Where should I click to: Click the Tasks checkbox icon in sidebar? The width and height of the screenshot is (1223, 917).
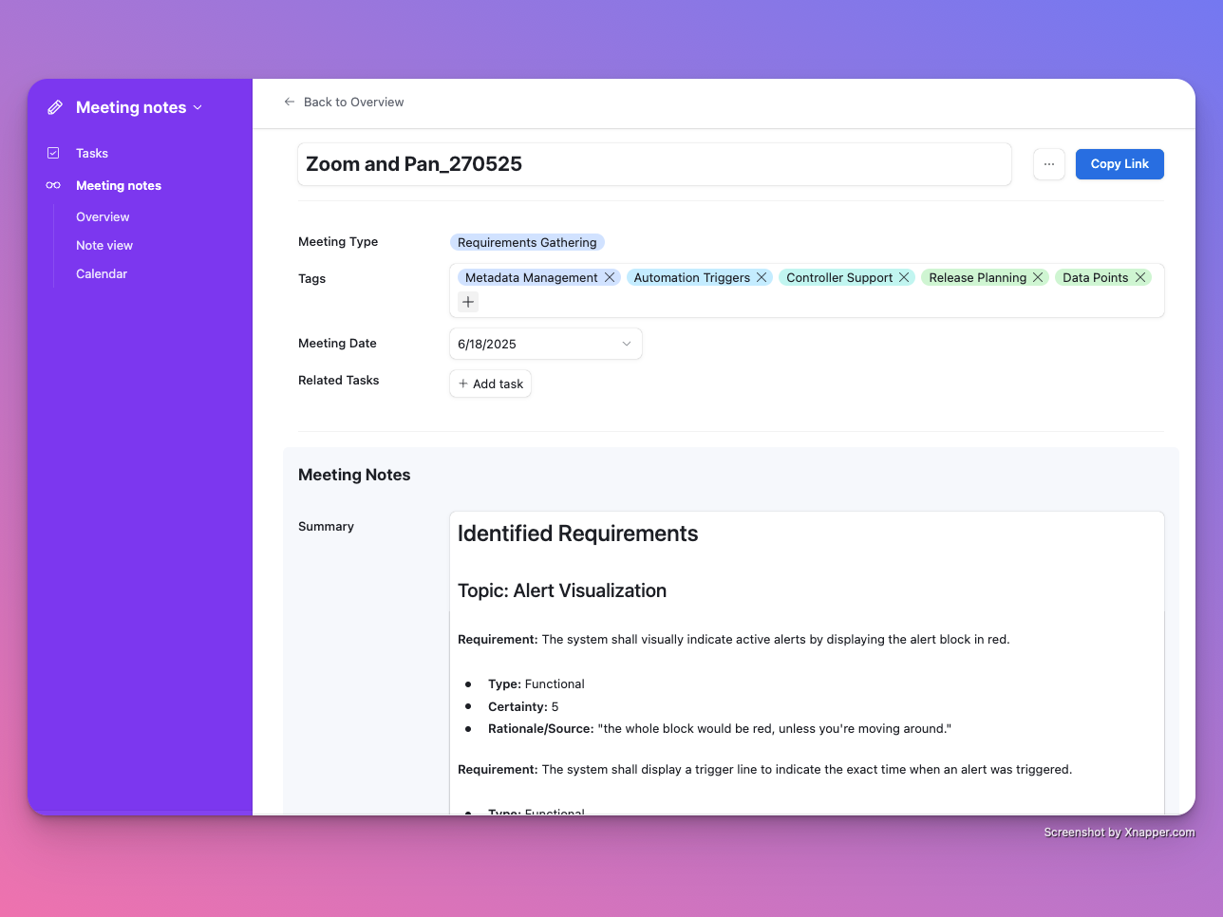(53, 153)
